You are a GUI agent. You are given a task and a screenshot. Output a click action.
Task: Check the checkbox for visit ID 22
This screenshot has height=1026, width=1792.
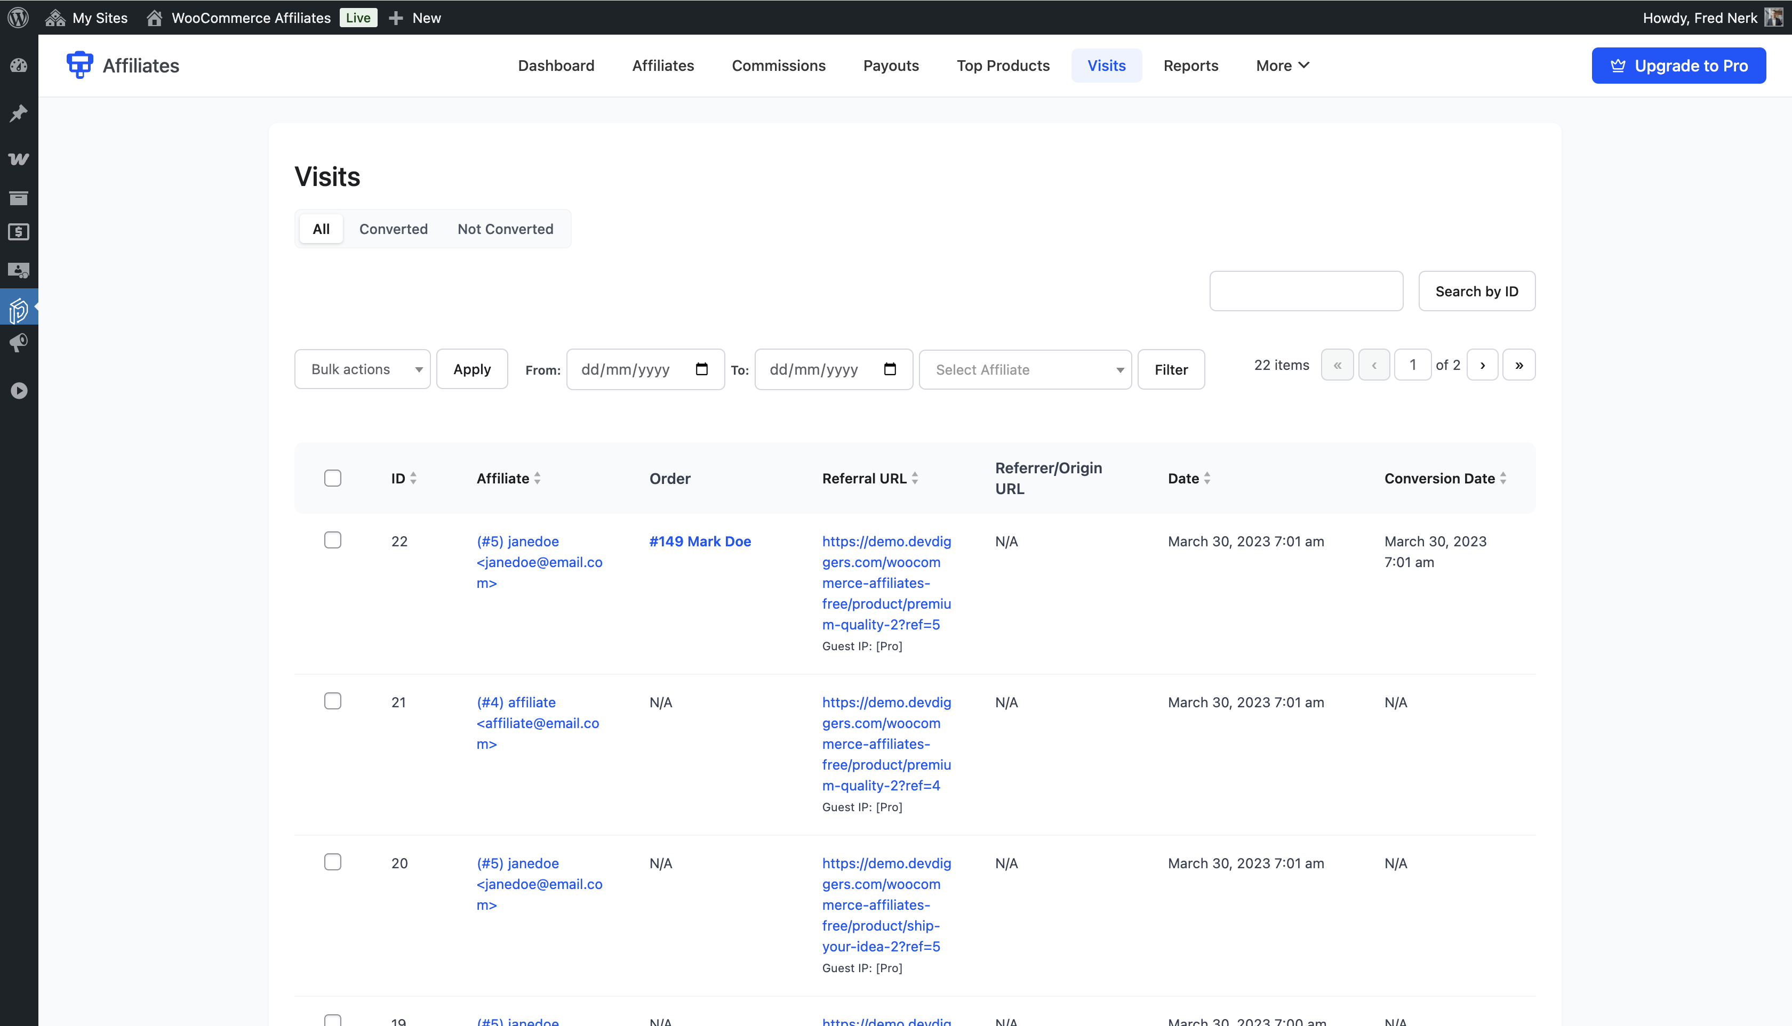pos(332,540)
